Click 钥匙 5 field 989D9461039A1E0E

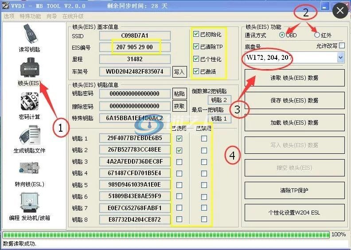(x=135, y=185)
